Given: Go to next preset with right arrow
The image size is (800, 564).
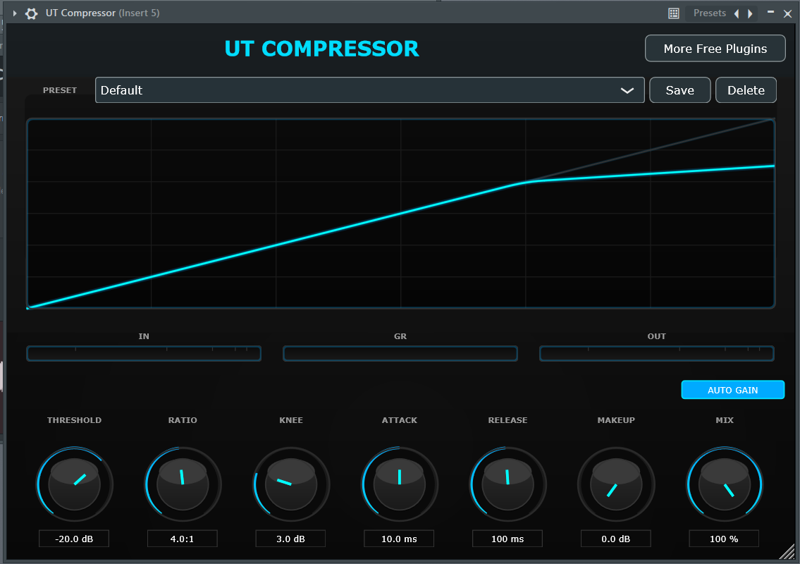Looking at the screenshot, I should 750,13.
